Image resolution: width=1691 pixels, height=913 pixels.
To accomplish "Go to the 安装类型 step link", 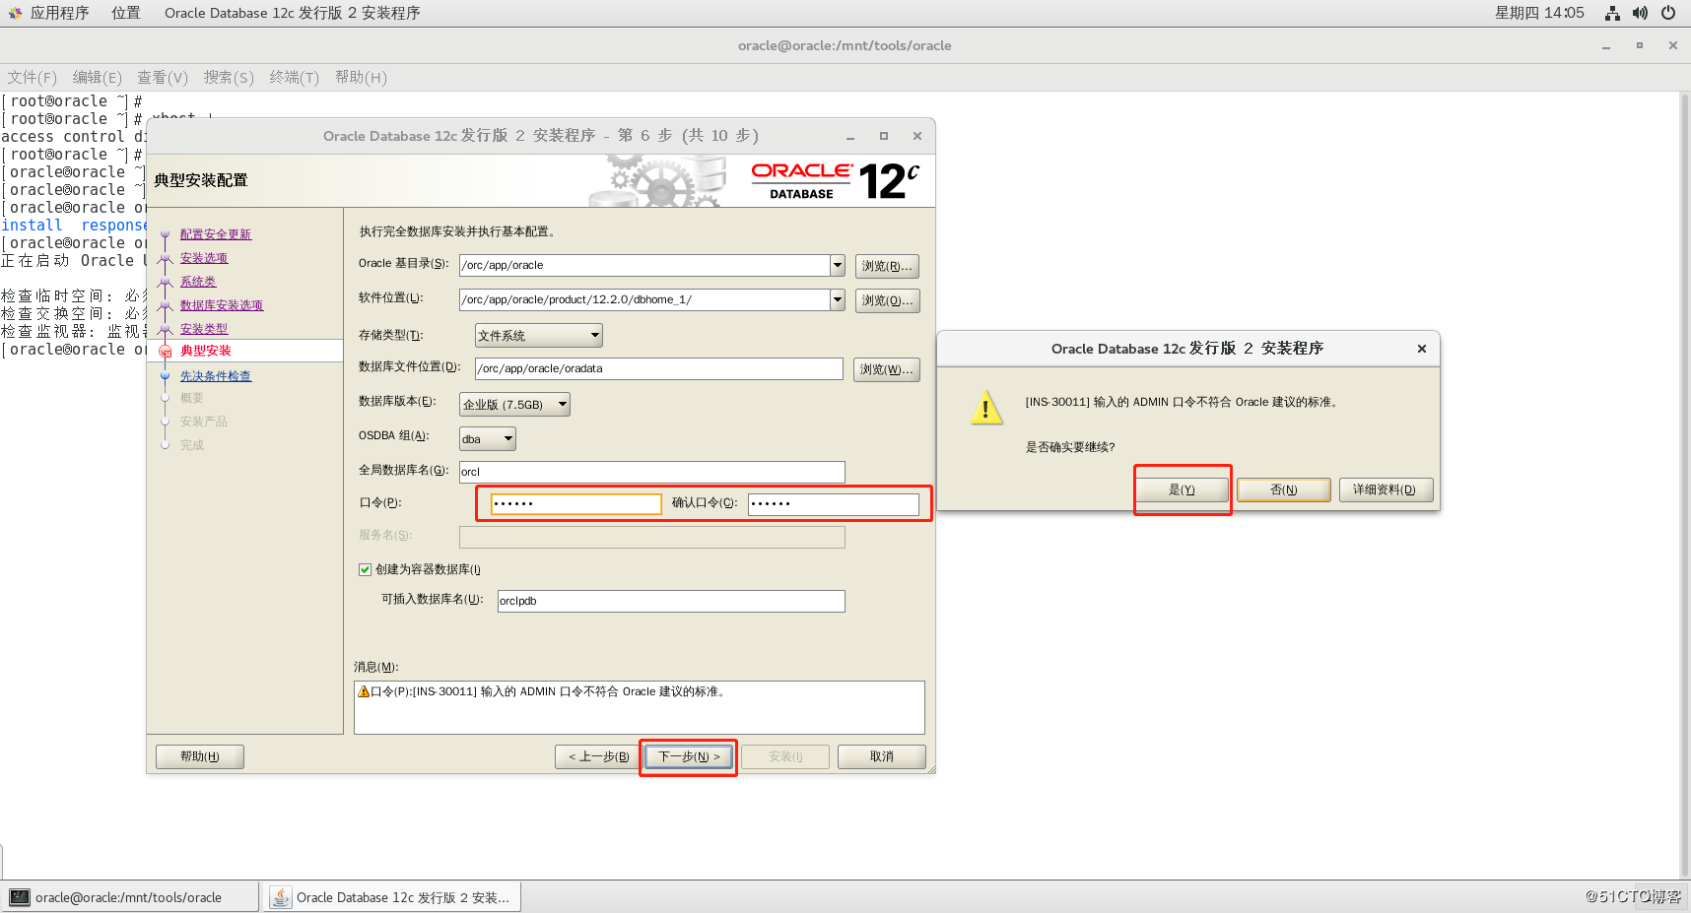I will (204, 329).
